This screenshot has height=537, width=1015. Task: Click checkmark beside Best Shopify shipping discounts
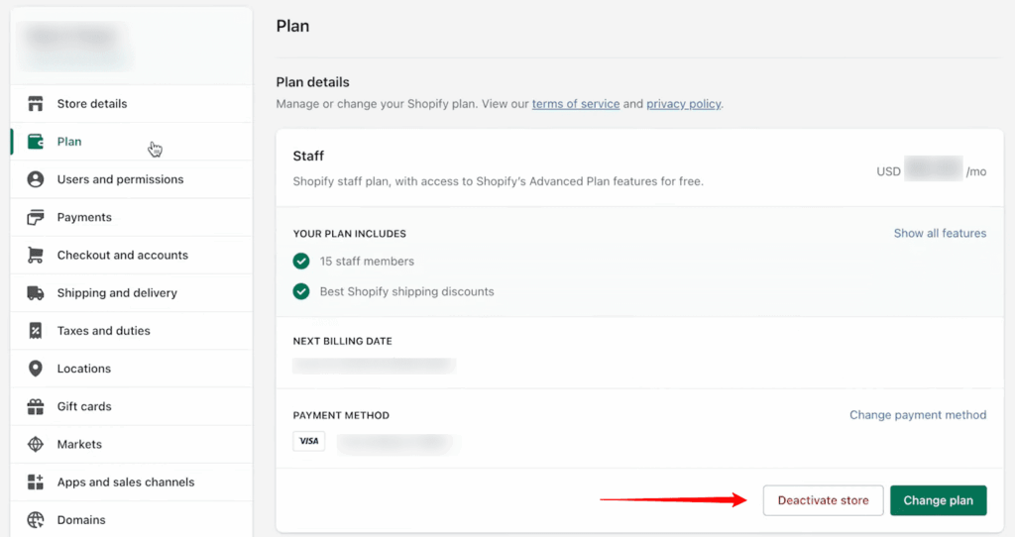tap(301, 291)
